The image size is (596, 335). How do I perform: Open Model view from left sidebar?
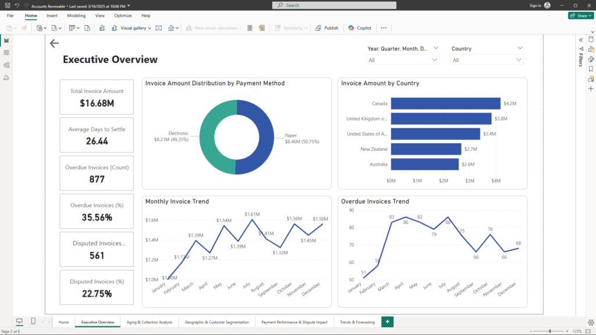tap(6, 65)
